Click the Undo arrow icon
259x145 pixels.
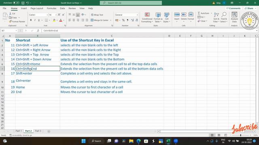click(x=28, y=3)
